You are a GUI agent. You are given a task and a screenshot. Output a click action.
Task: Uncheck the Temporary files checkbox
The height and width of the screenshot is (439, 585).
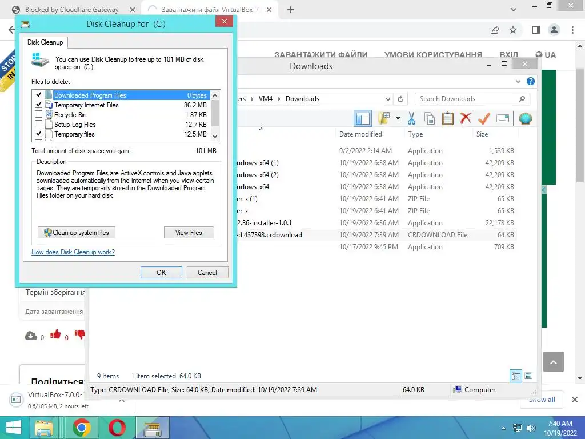pyautogui.click(x=38, y=134)
